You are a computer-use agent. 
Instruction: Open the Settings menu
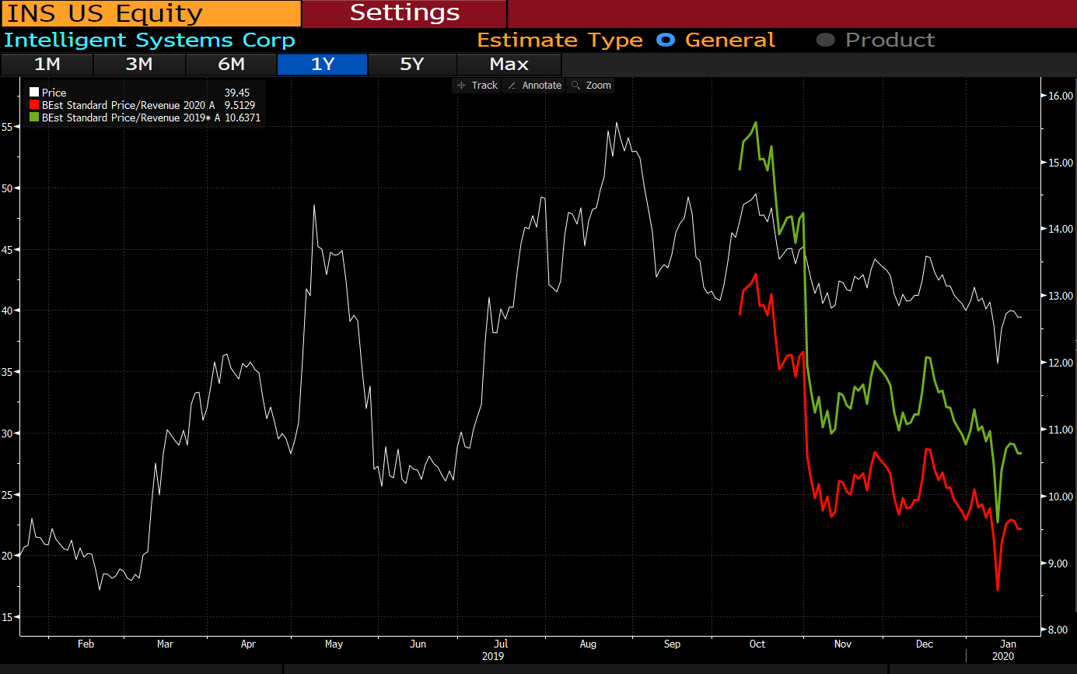pos(404,13)
